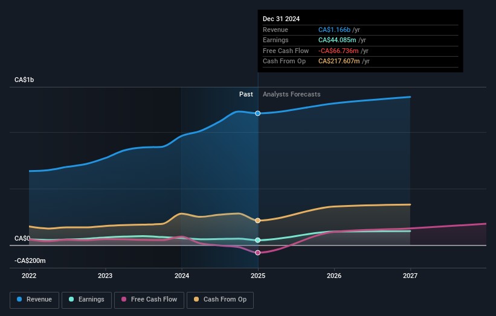Image resolution: width=496 pixels, height=316 pixels.
Task: Click the 2024 x-axis year label
Action: [182, 276]
